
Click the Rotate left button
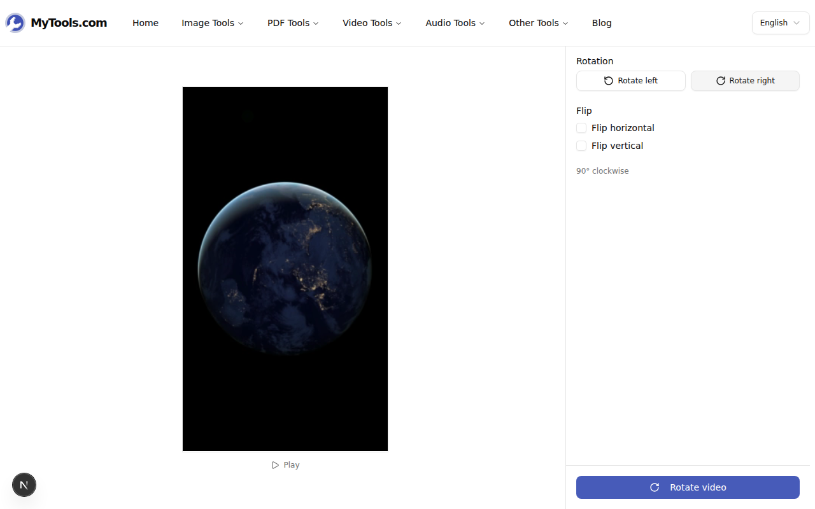(630, 81)
